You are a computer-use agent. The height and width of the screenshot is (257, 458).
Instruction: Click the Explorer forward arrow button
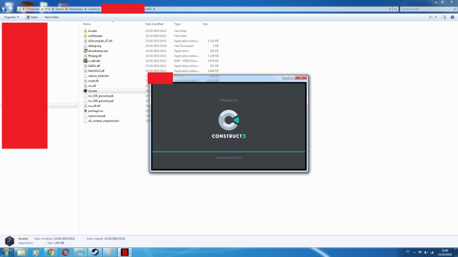[x=10, y=9]
